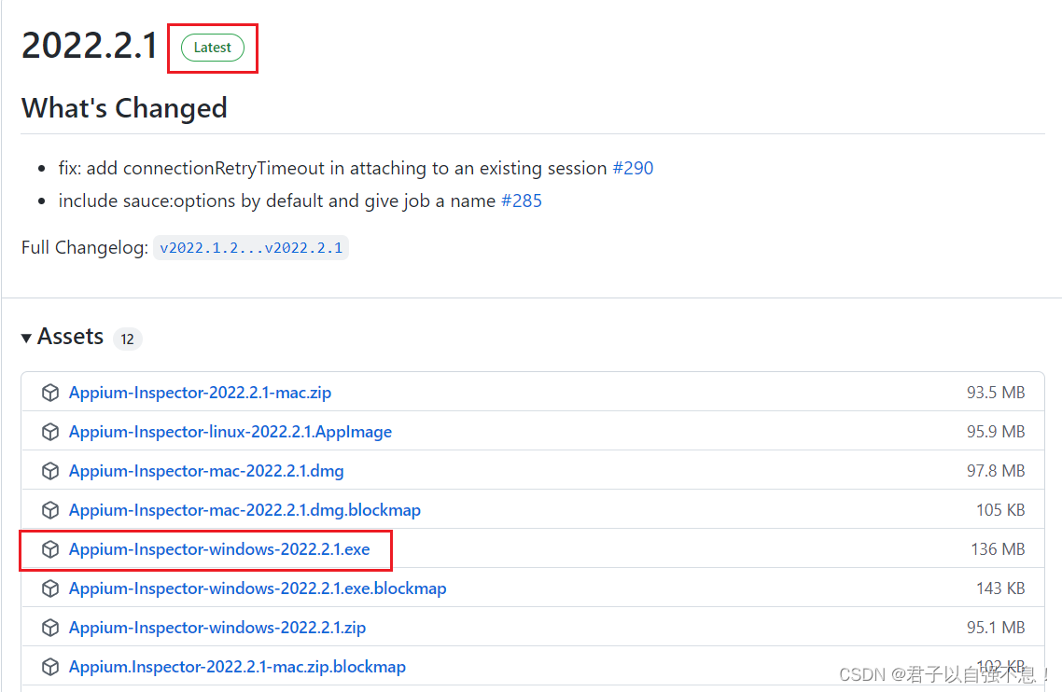Click package icon beside Appium-Inspector-2022.2.1-mac.zip
Screen dimensions: 1062x692
coord(50,393)
